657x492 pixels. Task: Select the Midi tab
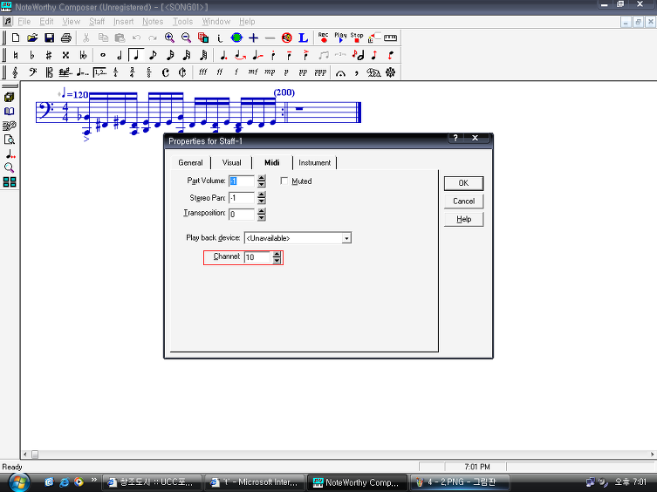(272, 162)
